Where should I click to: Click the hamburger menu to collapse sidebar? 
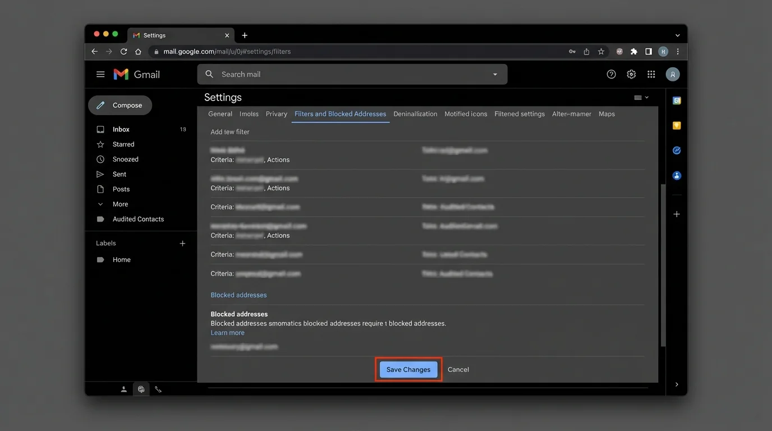click(100, 74)
